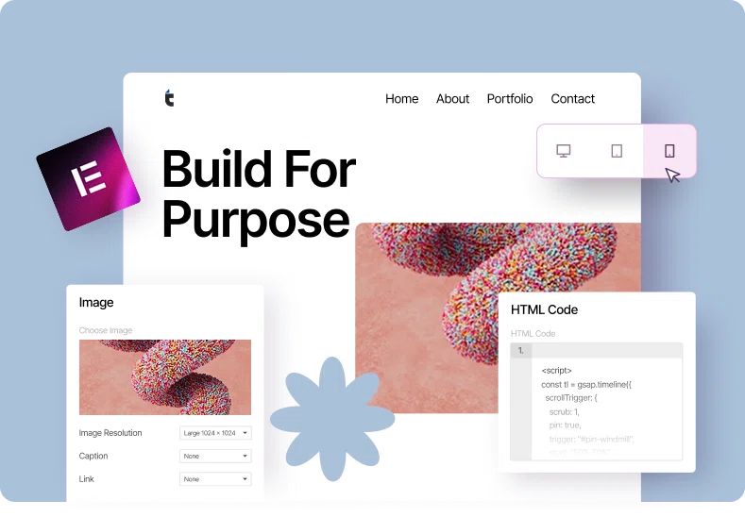
Task: Select the mobile preview mode icon
Action: pos(669,151)
